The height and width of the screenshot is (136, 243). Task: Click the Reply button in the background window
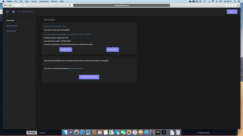[32, 132]
